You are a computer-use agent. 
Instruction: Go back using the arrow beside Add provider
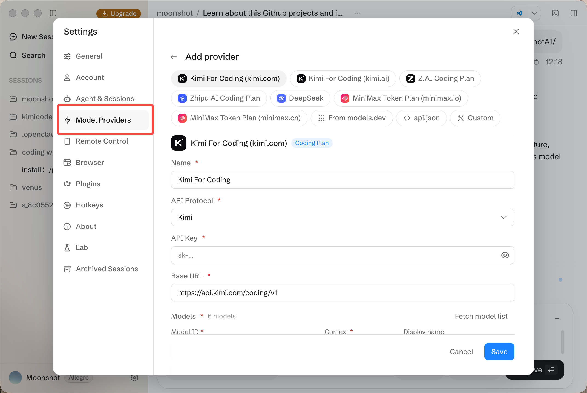point(174,57)
